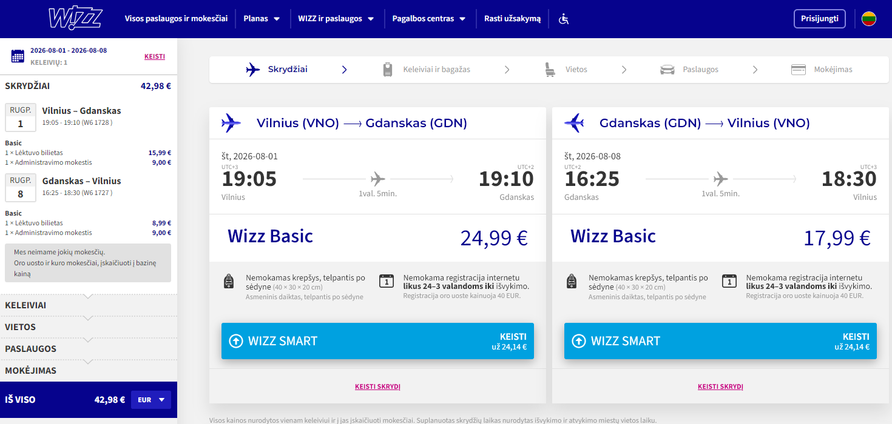Open the Planas dropdown menu

click(x=262, y=19)
